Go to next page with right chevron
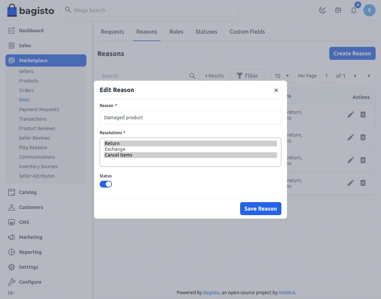Viewport: 381px width, 299px height. point(369,76)
